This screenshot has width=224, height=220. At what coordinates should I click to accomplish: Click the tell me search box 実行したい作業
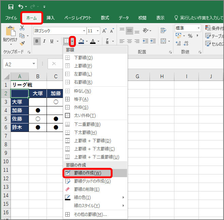pyautogui.click(x=199, y=18)
